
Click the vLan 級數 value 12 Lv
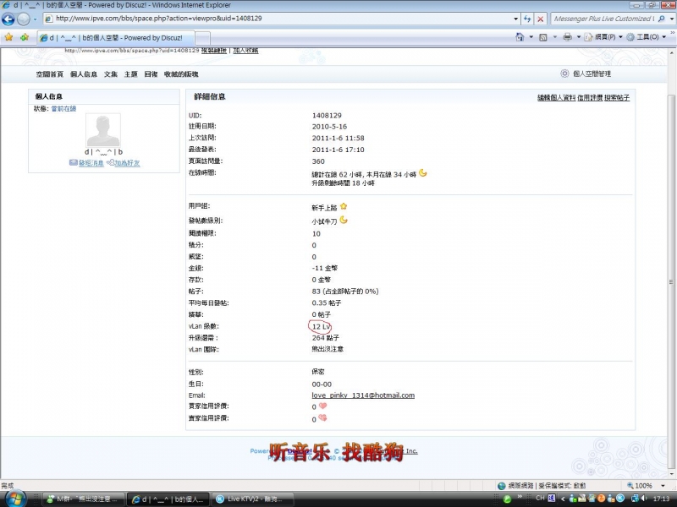click(321, 326)
